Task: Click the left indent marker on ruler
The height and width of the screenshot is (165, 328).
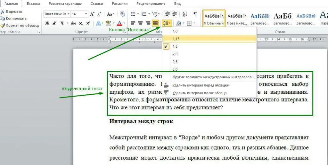Action: coord(109,39)
